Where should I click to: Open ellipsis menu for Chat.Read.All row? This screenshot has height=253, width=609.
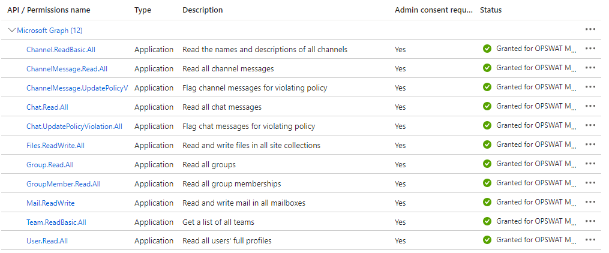tap(590, 106)
